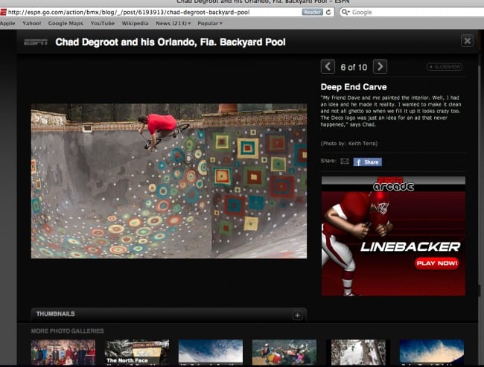
Task: Open the last snow-spray gallery thumbnail
Action: pyautogui.click(x=432, y=352)
